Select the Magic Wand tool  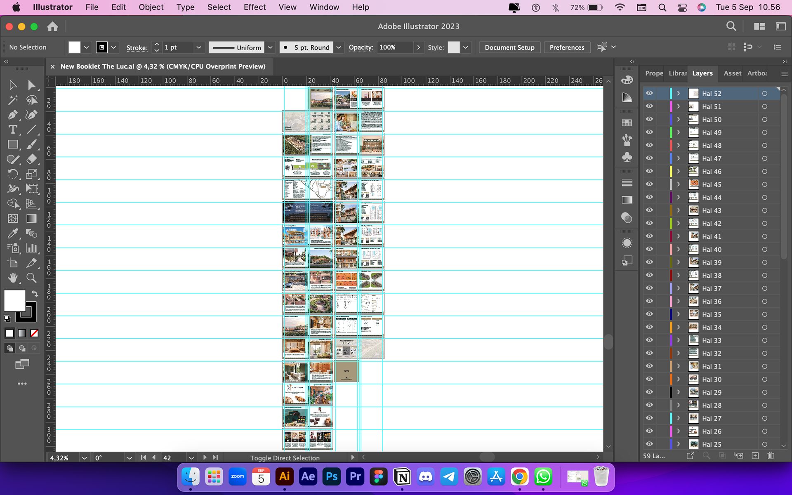(13, 100)
